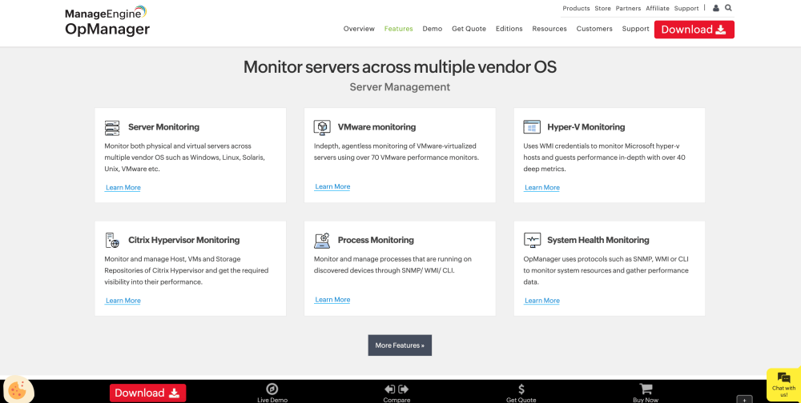Image resolution: width=801 pixels, height=403 pixels.
Task: Open the Affiliate link in top bar
Action: (x=658, y=8)
